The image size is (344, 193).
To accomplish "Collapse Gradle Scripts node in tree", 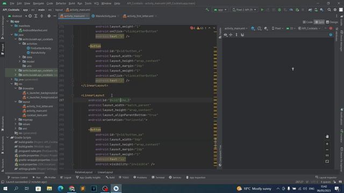I will click(8, 137).
